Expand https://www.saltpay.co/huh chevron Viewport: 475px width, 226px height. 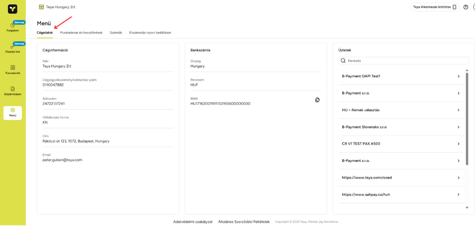pos(458,195)
